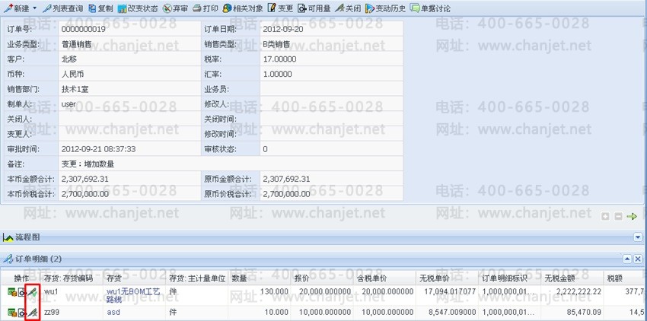Click order number value 0000000019
The width and height of the screenshot is (647, 321).
(x=83, y=30)
